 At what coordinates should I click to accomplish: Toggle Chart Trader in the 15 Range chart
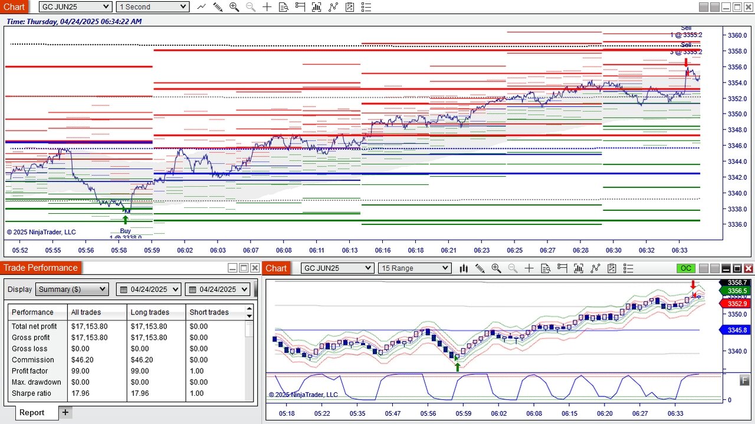tap(562, 269)
